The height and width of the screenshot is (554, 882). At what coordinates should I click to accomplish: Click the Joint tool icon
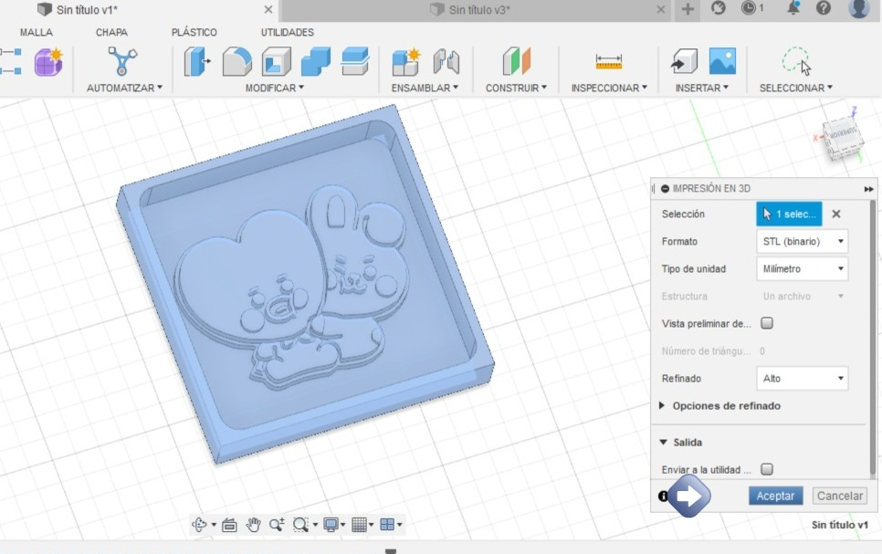tap(446, 62)
